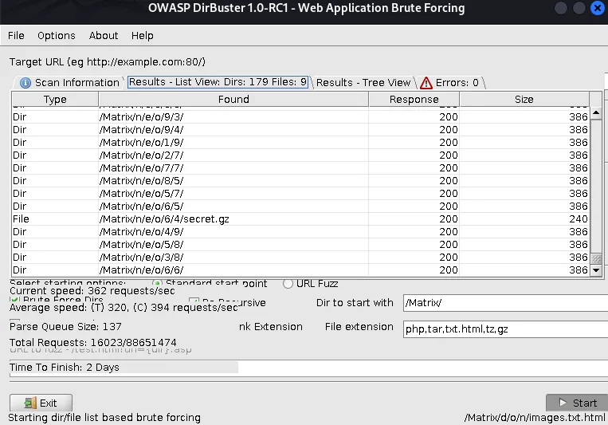The height and width of the screenshot is (425, 608).
Task: Click the Average speed requests/sec text
Action: tap(124, 308)
